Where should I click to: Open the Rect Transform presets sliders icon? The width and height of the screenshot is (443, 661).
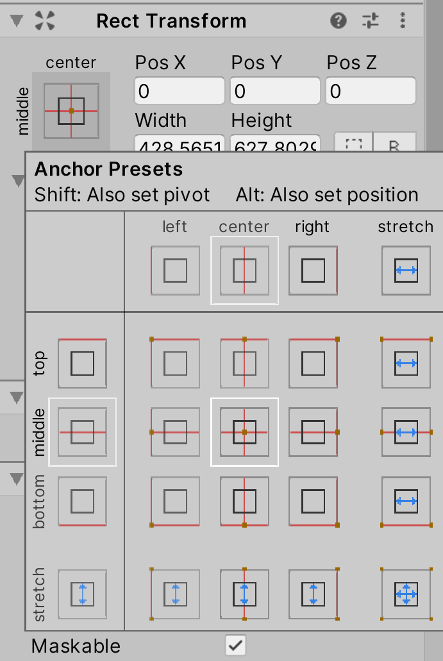(x=371, y=21)
